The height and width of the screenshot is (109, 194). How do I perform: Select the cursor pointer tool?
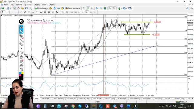[3, 12]
